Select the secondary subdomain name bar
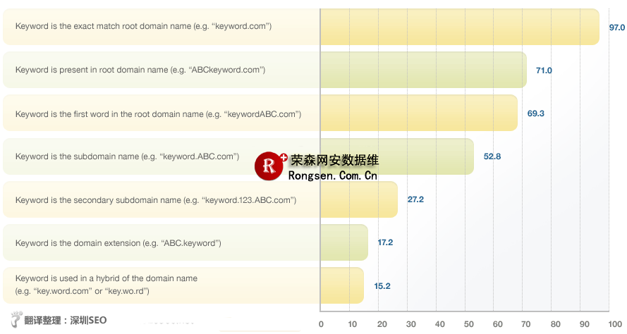 pos(359,199)
